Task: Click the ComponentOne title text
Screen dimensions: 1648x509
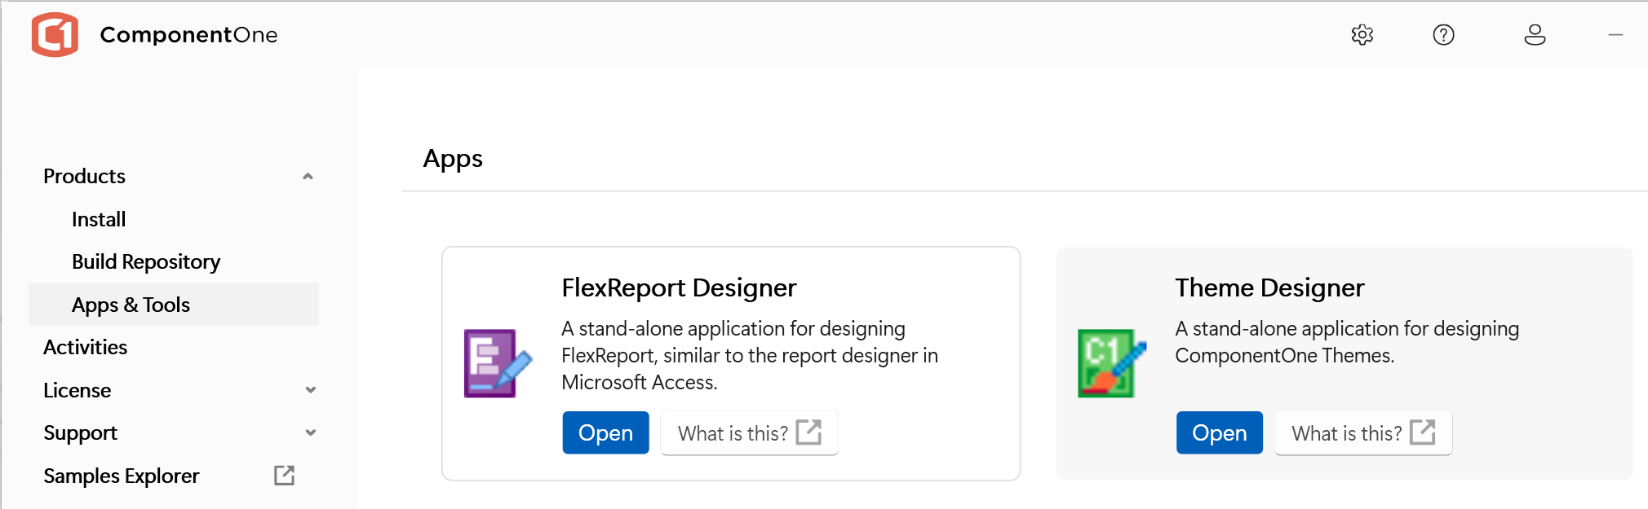Action: [x=188, y=35]
